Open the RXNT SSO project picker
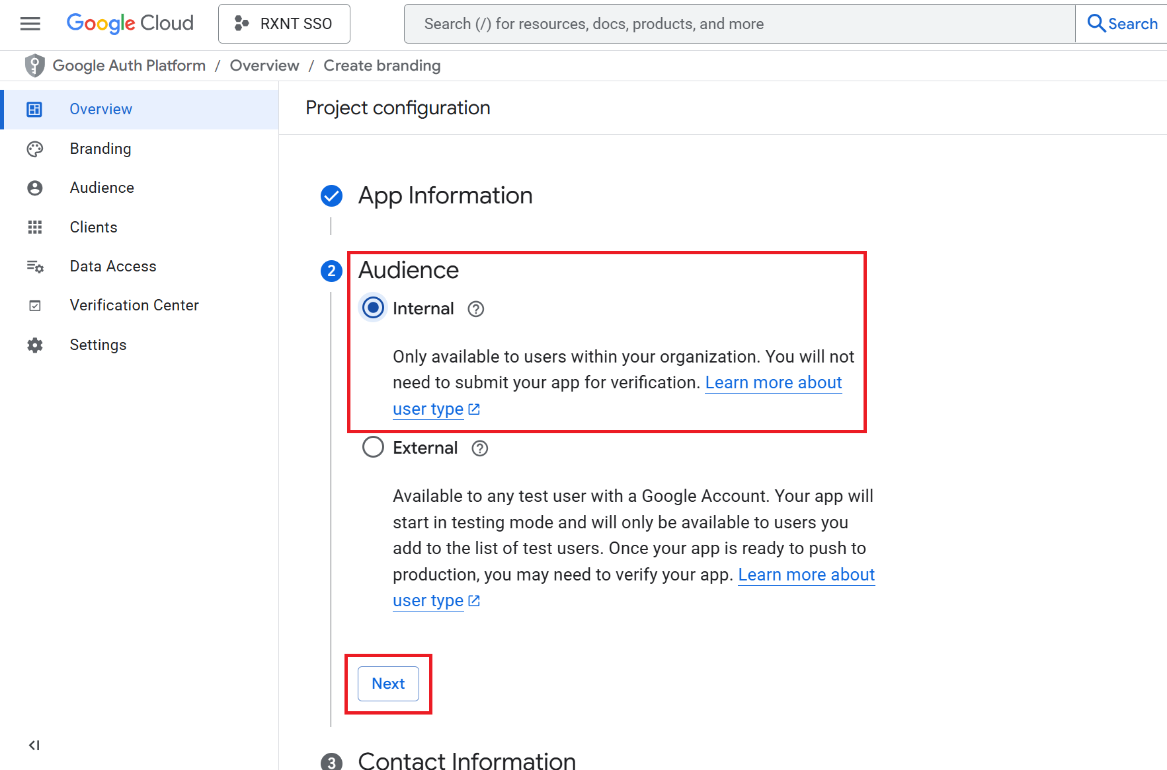This screenshot has height=770, width=1167. (284, 24)
